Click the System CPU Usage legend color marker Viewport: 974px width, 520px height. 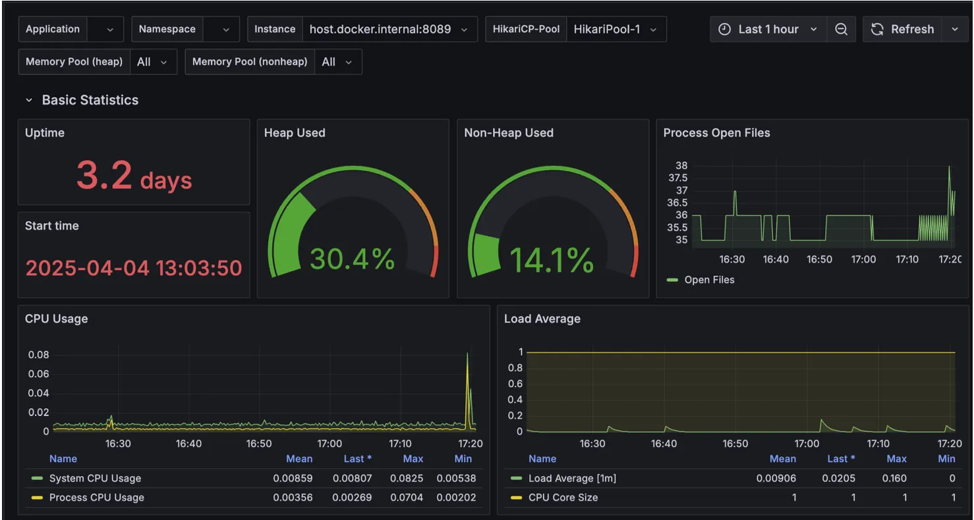click(38, 478)
